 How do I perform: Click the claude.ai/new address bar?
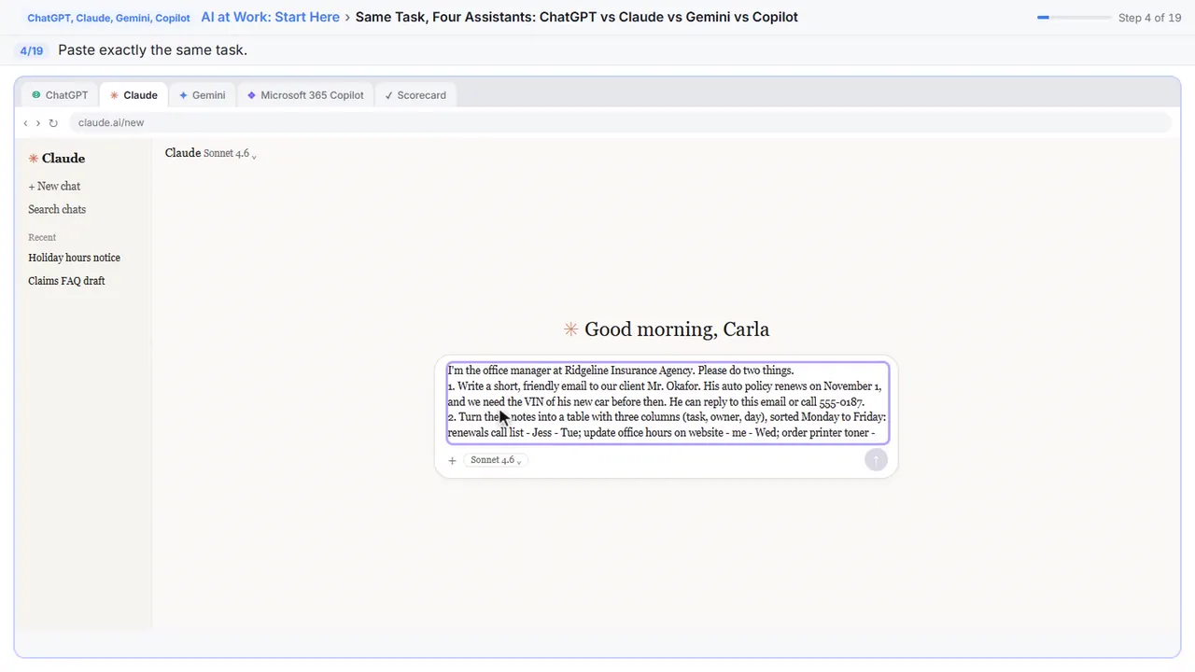[x=620, y=123]
